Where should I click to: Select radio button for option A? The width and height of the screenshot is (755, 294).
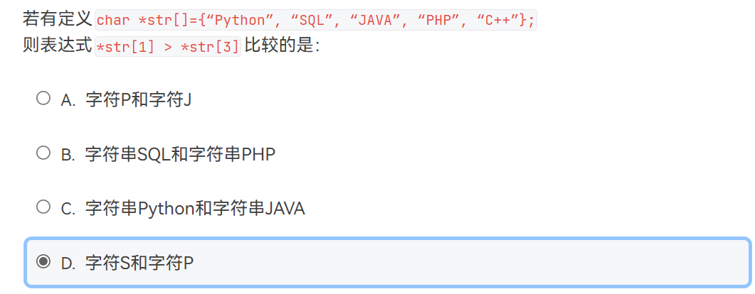[43, 98]
